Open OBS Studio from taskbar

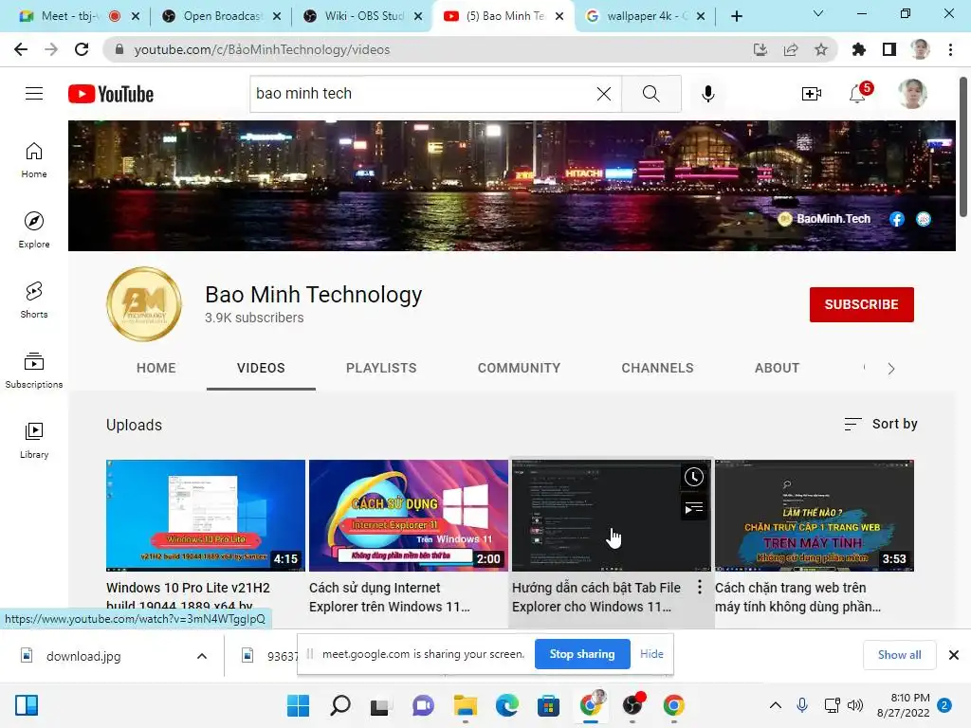632,705
